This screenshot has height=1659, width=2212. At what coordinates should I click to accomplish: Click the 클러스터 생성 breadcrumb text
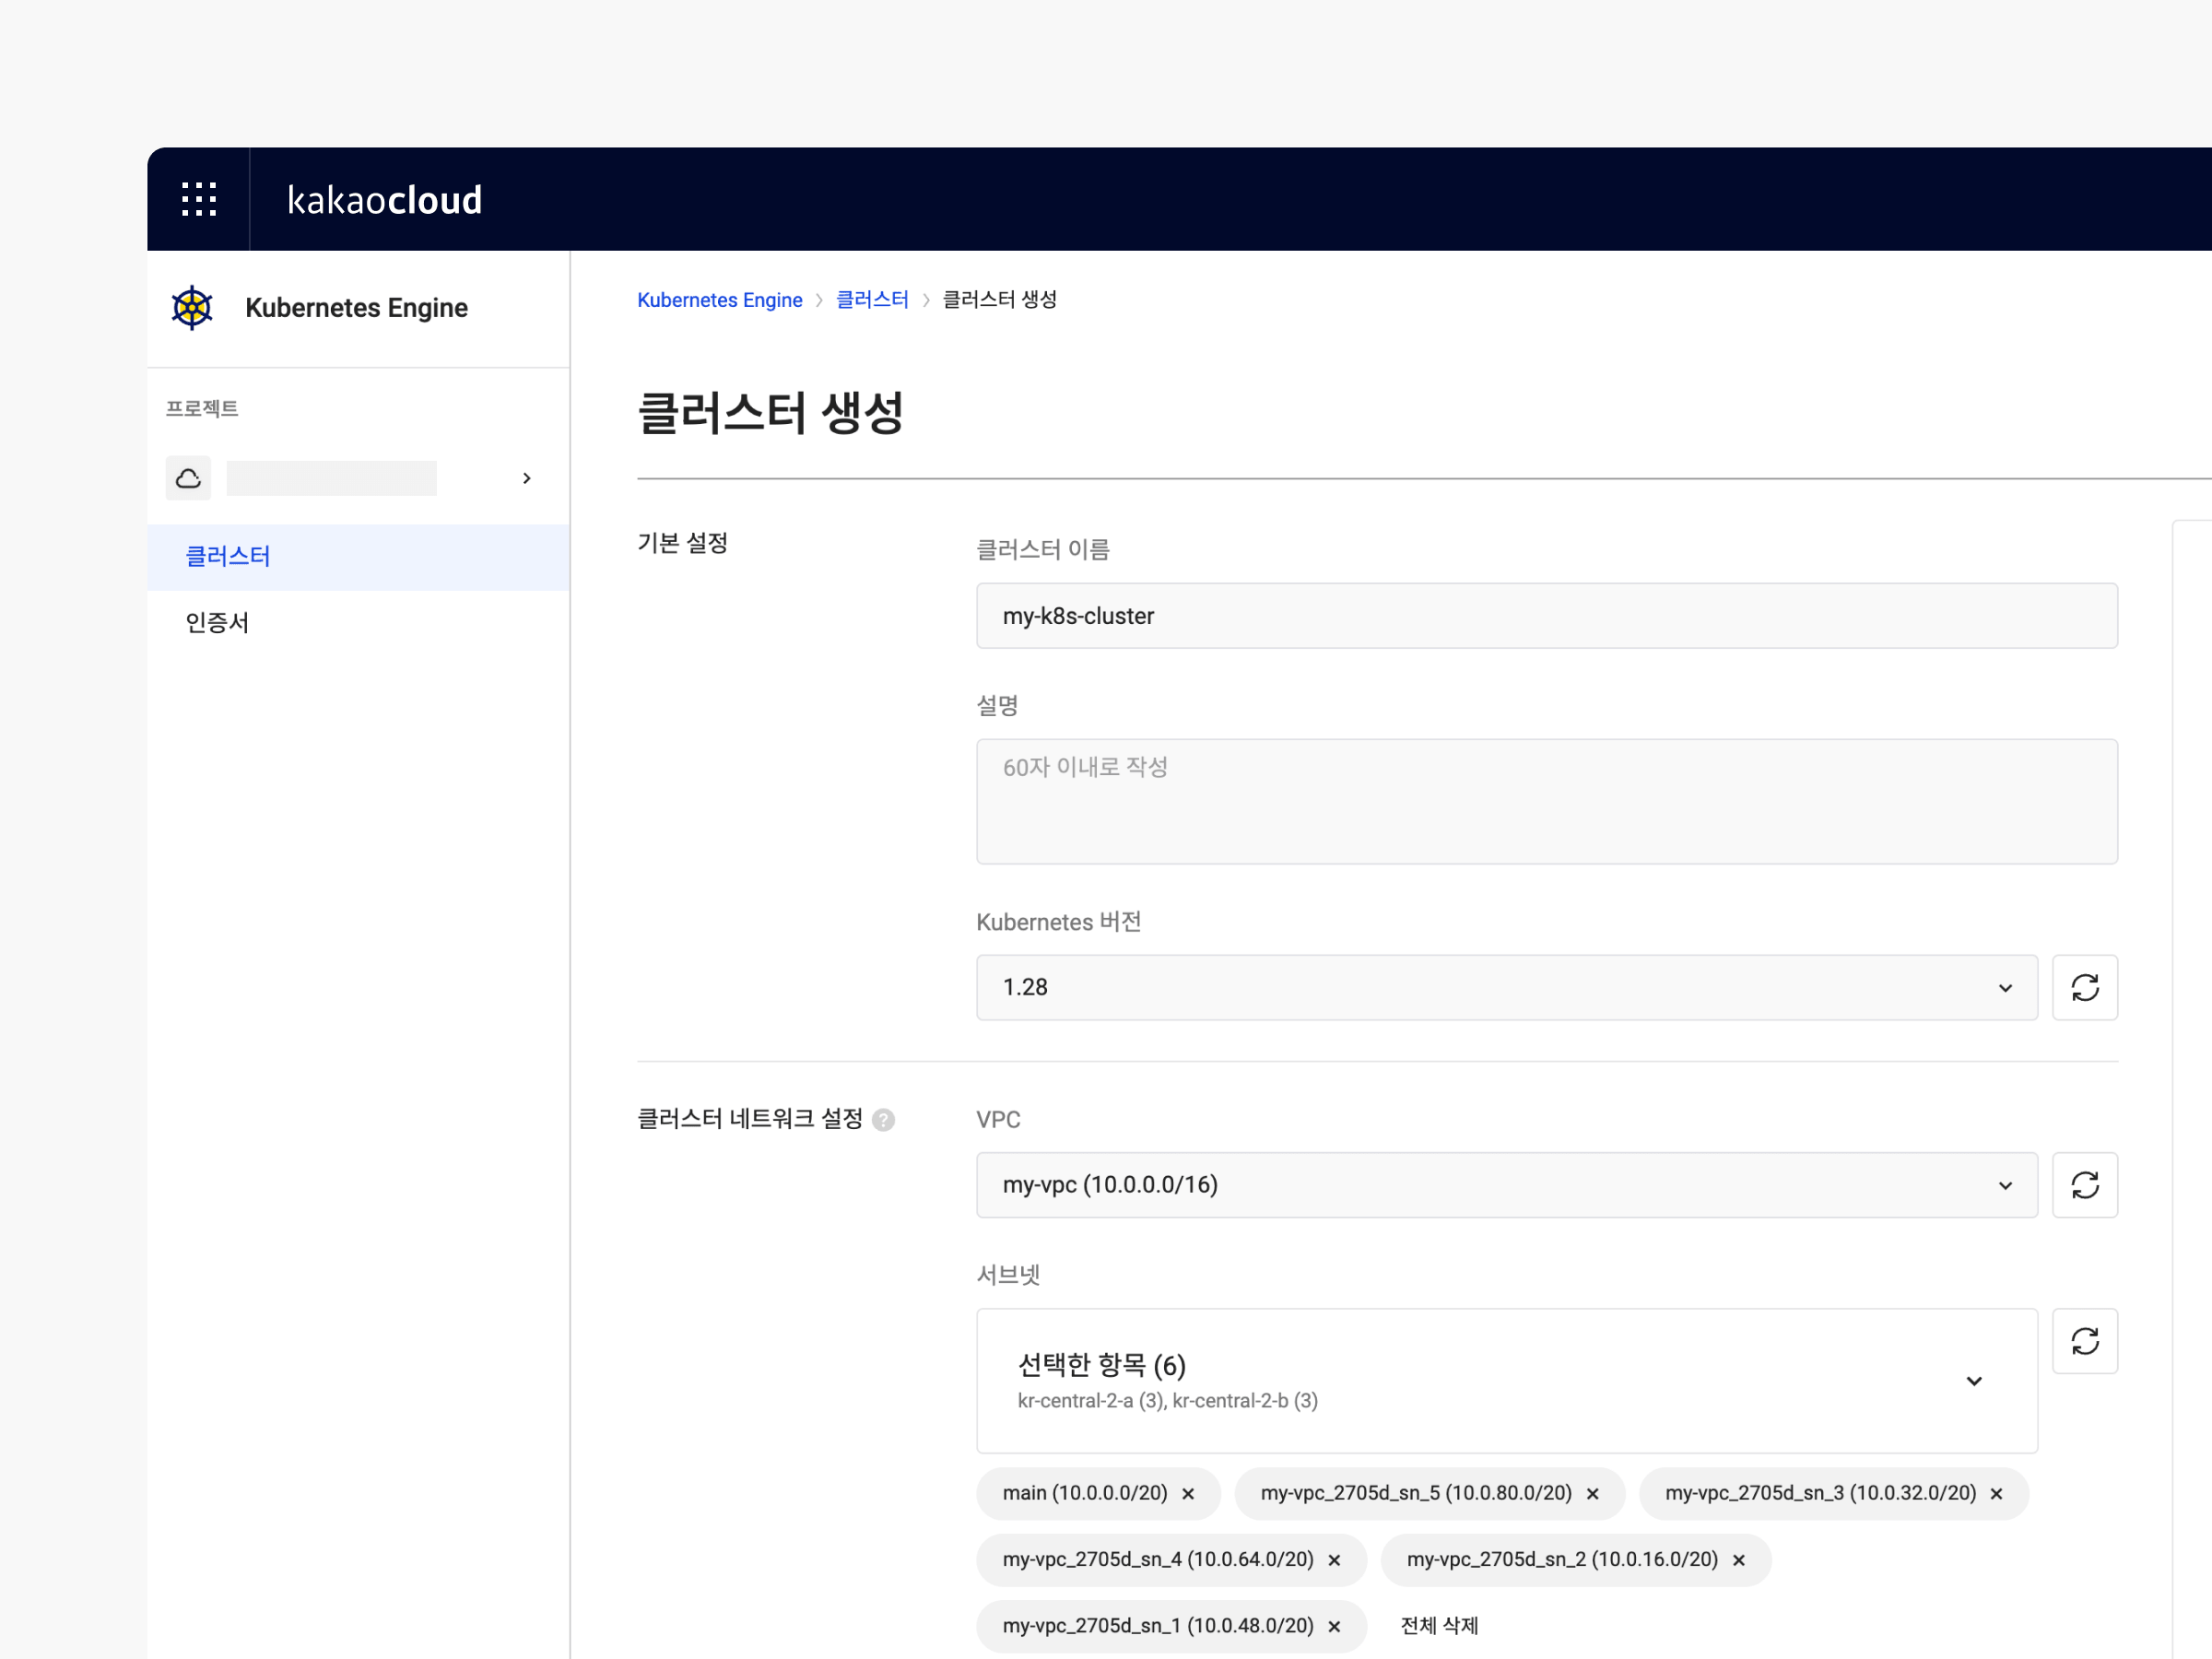999,299
